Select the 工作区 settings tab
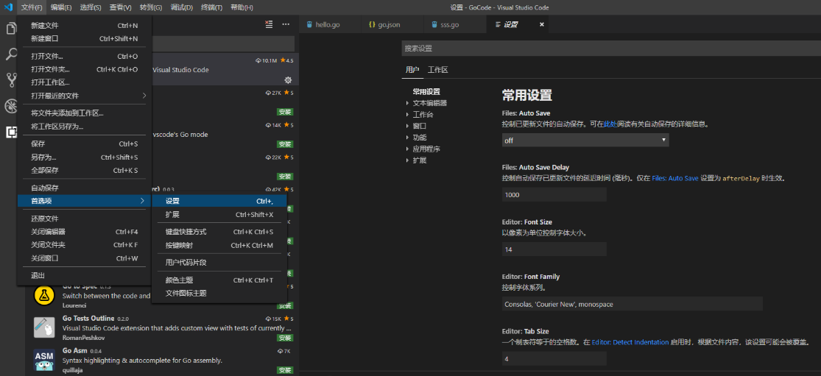Image resolution: width=821 pixels, height=376 pixels. coord(437,70)
